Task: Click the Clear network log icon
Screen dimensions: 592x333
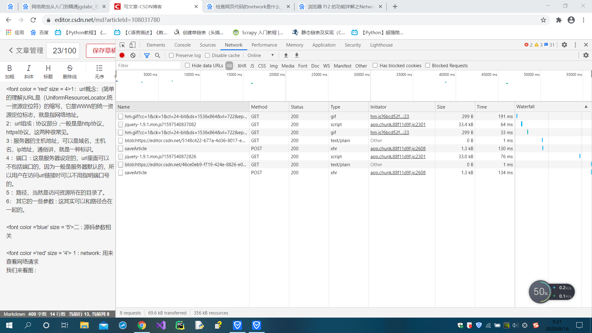Action: point(133,55)
